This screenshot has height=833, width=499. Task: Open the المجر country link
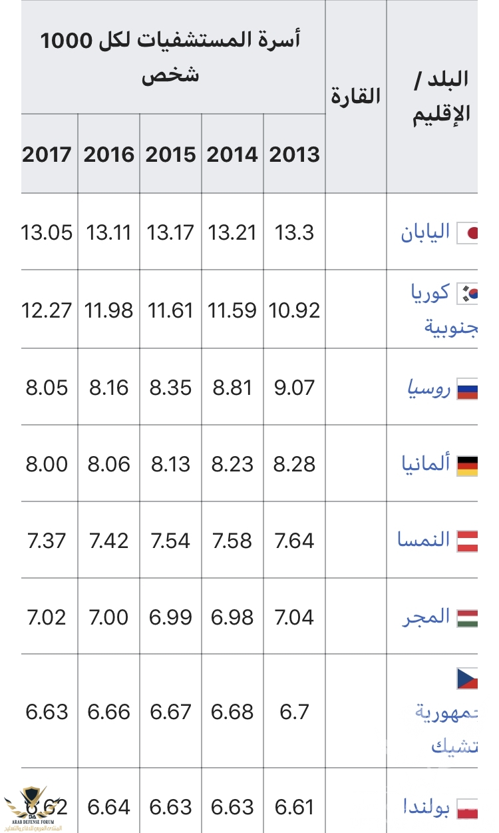click(x=426, y=617)
